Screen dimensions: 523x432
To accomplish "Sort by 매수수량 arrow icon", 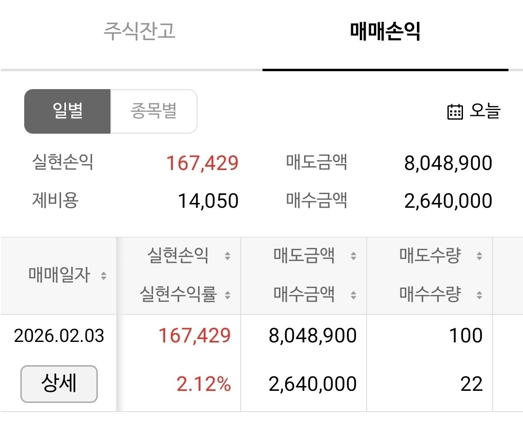I will (x=479, y=295).
